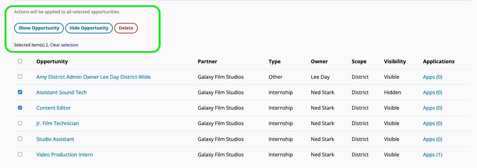The image size is (477, 168).
Task: Open the Content Editor opportunity link
Action: point(54,108)
